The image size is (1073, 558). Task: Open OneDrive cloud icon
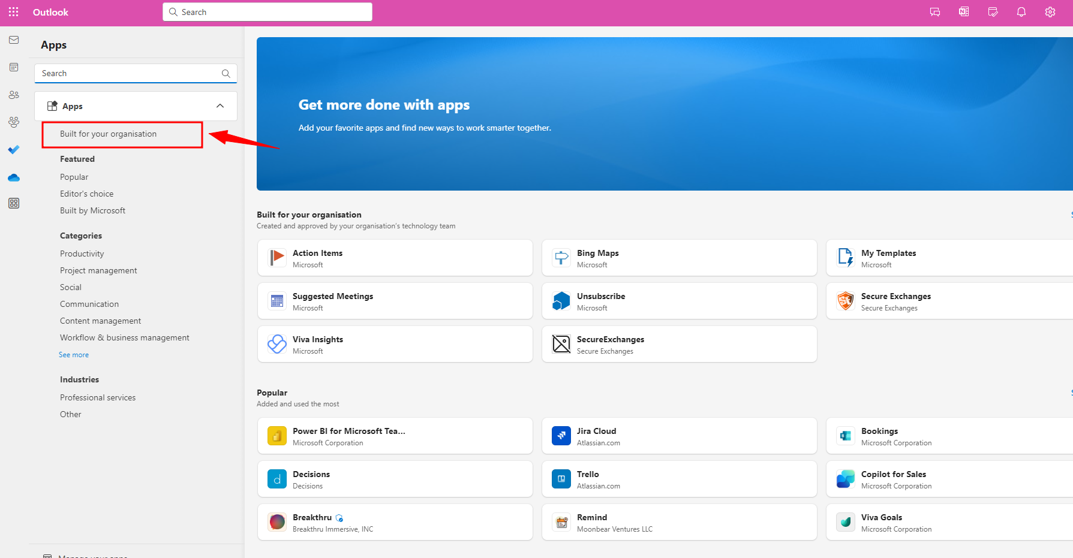pos(14,177)
